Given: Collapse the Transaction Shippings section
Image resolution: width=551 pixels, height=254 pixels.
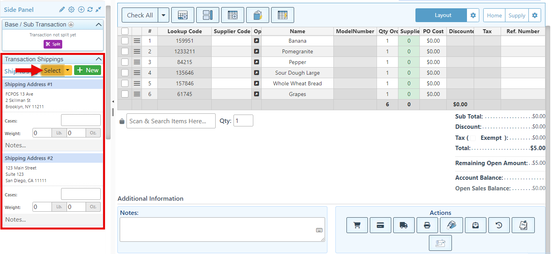Looking at the screenshot, I should 99,59.
